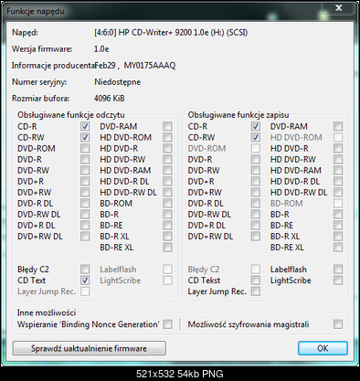Toggle HD DVD-R checkbox in read functions
The height and width of the screenshot is (381, 360).
[167, 148]
